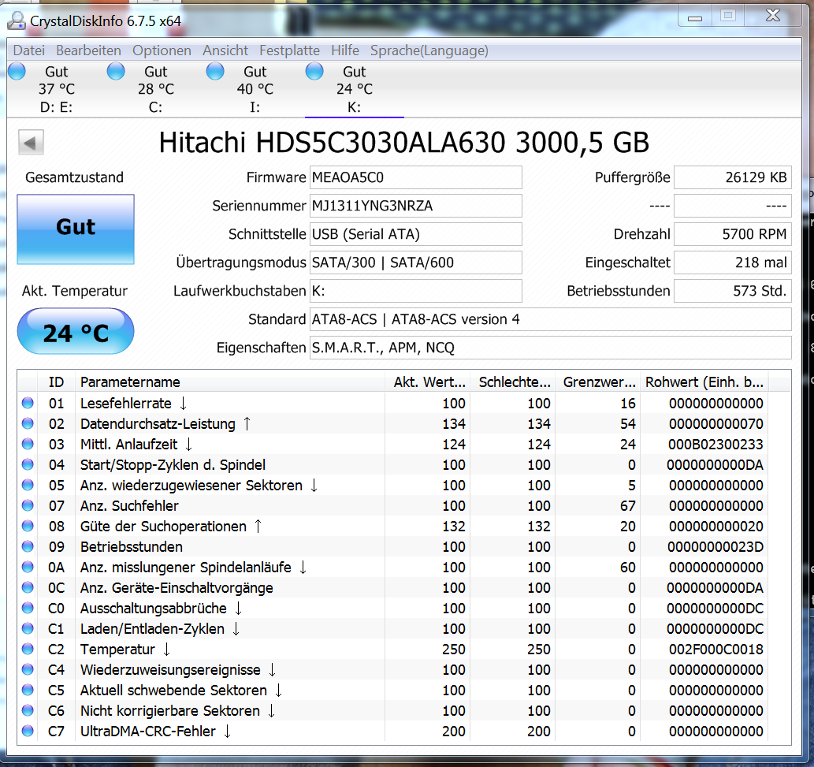Viewport: 814px width, 767px height.
Task: Click the Übertragungsmodus field SATA/300 | SATA/600
Action: [415, 262]
